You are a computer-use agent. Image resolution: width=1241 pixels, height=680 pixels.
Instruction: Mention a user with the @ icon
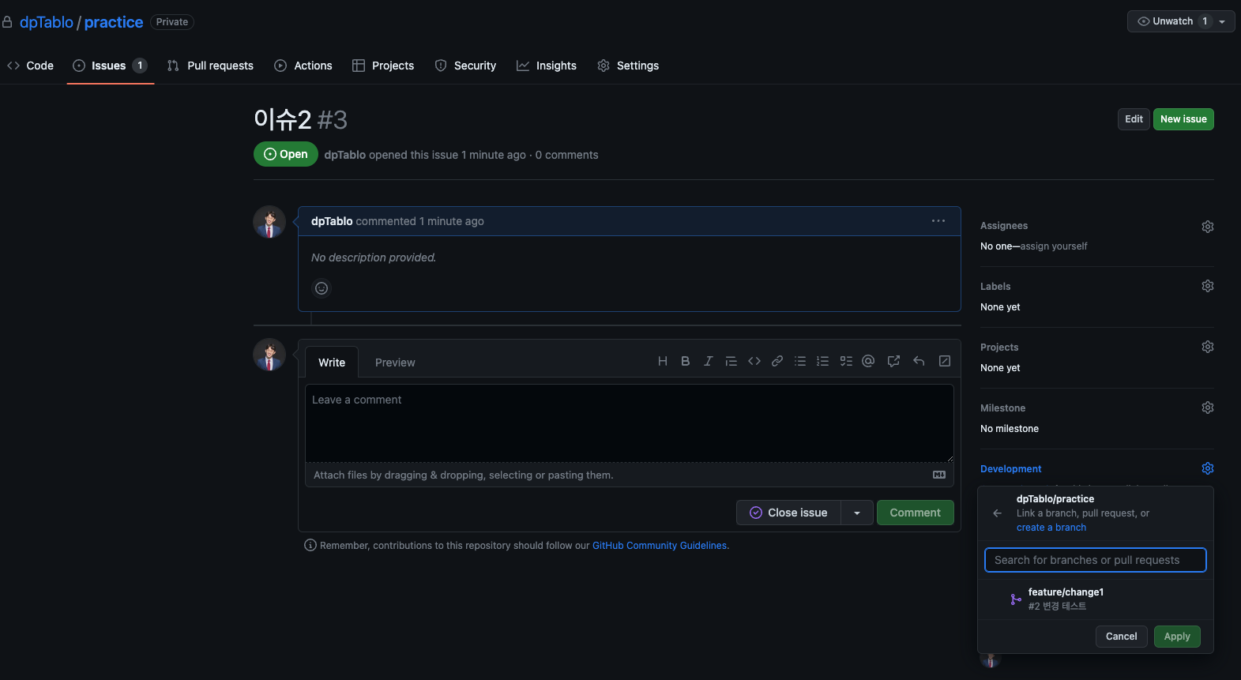point(868,362)
